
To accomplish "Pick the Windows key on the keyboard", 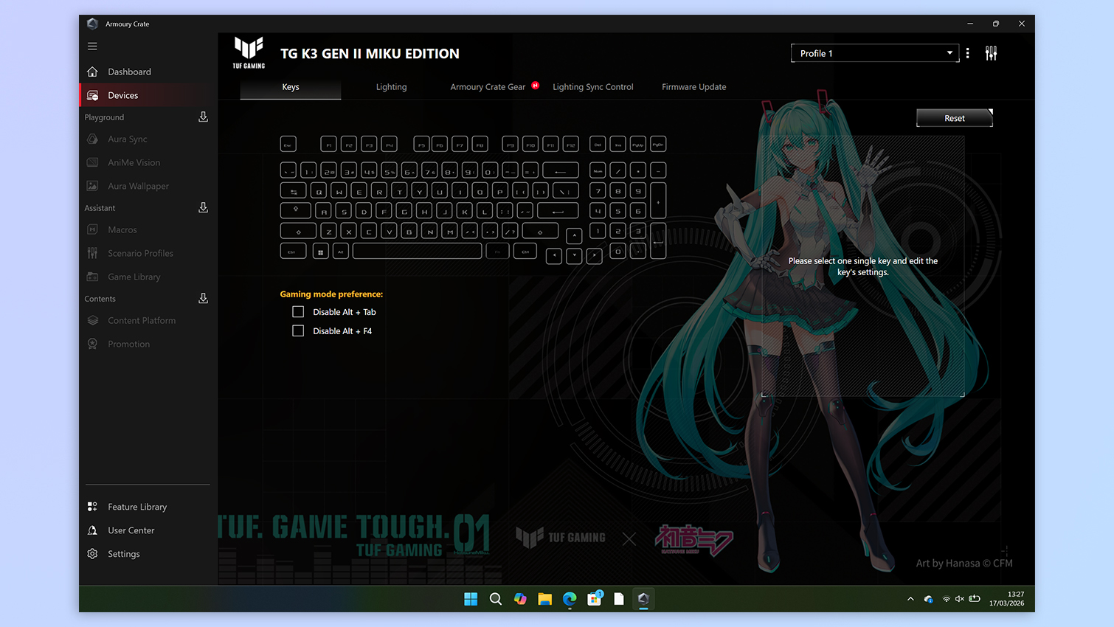I will point(320,252).
